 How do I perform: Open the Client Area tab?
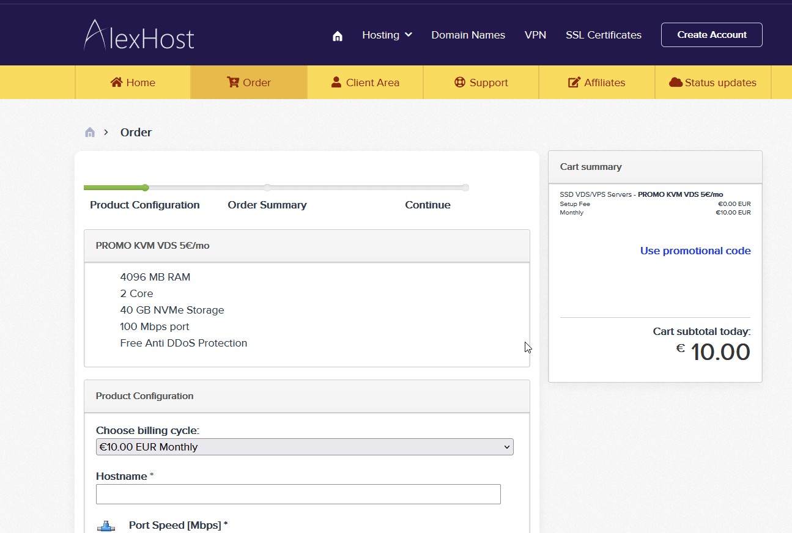[x=365, y=83]
